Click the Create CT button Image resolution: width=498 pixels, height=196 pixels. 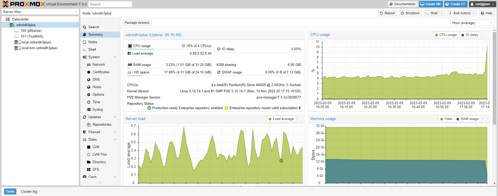coord(456,4)
